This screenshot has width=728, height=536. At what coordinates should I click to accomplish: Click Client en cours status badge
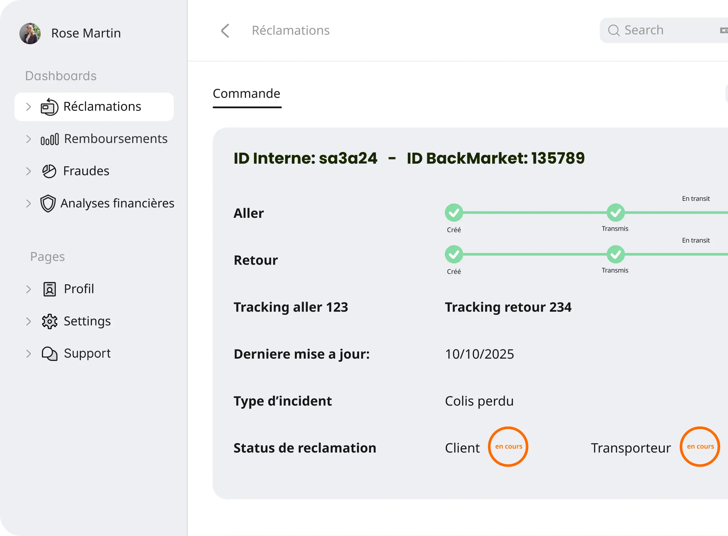click(508, 447)
